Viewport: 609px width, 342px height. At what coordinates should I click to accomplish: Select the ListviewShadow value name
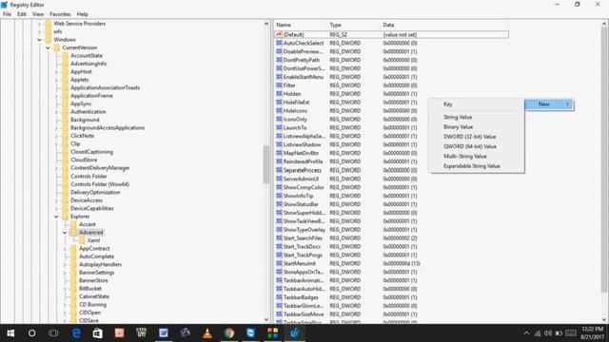click(303, 144)
